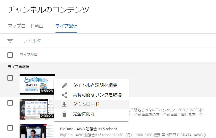The height and width of the screenshot is (138, 216).
Task: Click the チャンネルのコンテンツ page heading
Action: point(48,10)
